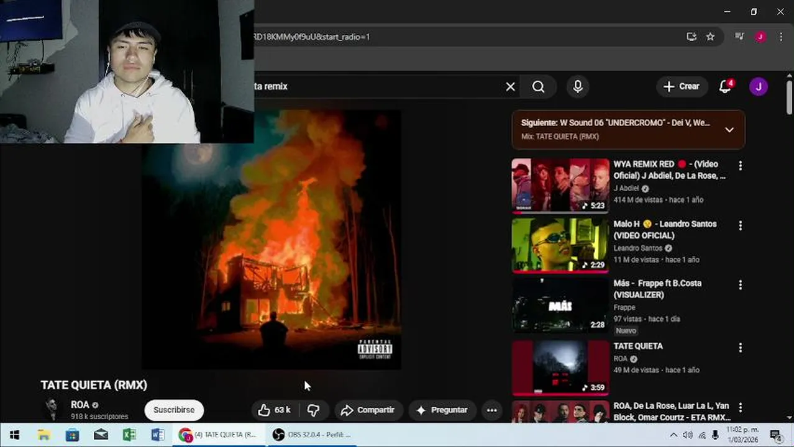Click J Abdiel channel name
Screen dimensions: 794x447
pos(626,188)
